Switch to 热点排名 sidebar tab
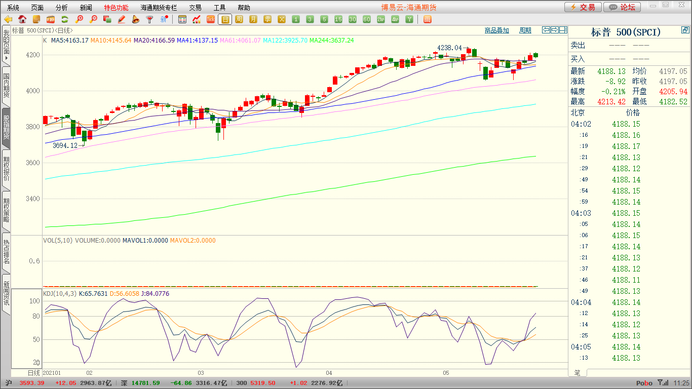 click(x=6, y=252)
